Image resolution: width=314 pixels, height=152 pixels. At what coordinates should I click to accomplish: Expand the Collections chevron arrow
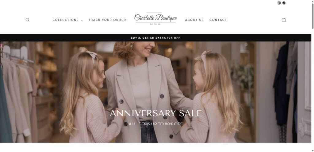point(82,20)
